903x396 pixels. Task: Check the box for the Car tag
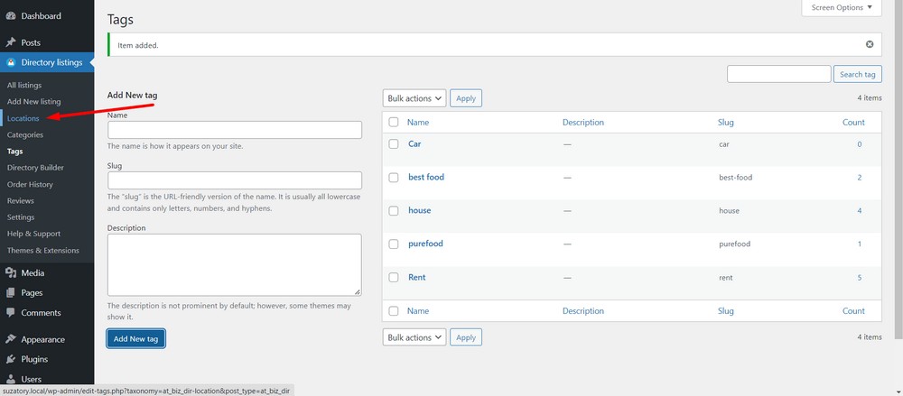click(x=394, y=144)
